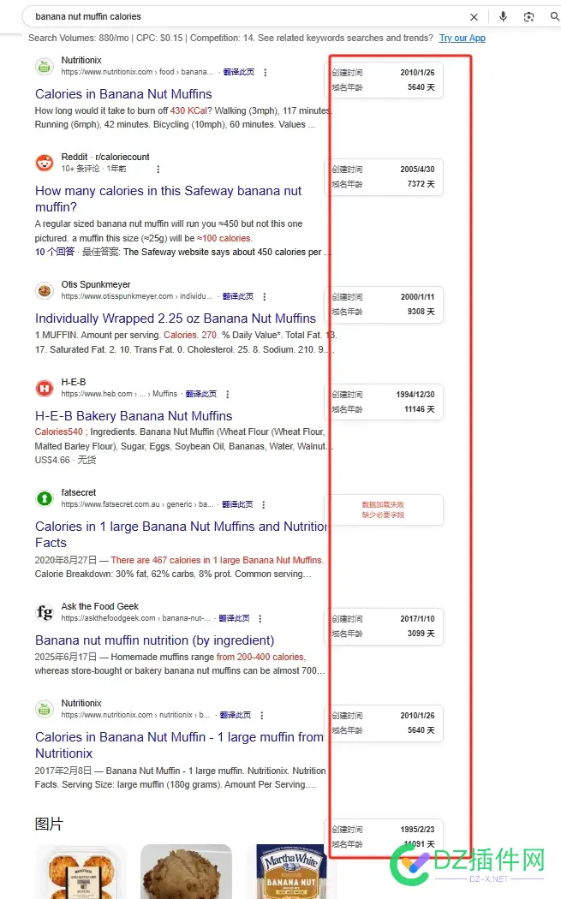Open Google Lens image search icon

(x=528, y=16)
